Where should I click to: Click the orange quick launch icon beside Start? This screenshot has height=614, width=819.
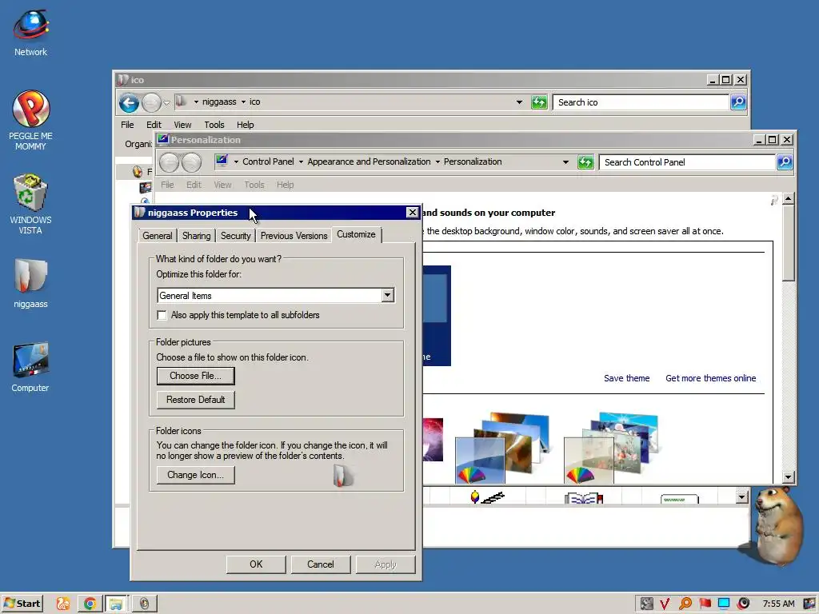pyautogui.click(x=63, y=604)
